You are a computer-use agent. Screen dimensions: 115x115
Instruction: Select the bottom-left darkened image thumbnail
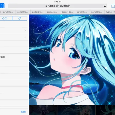click(x=43, y=110)
